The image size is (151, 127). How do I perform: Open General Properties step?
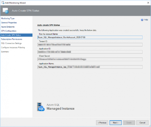click(9, 23)
